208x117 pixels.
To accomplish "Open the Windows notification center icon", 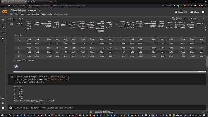I will 204,115.
